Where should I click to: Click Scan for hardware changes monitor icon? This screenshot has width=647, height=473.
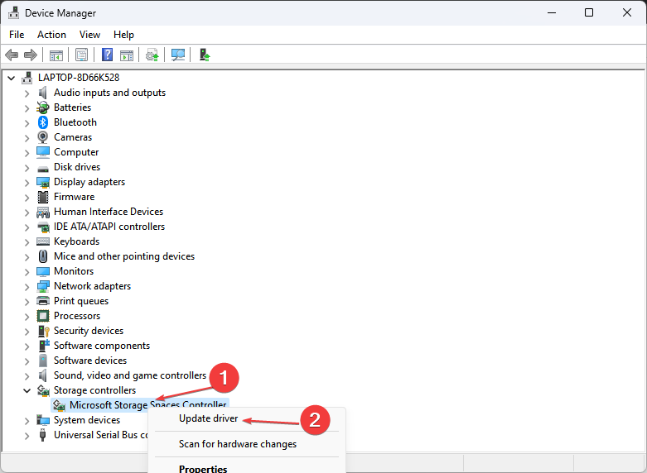178,55
